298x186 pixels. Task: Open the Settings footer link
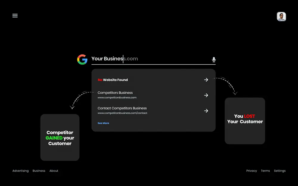pos(280,171)
